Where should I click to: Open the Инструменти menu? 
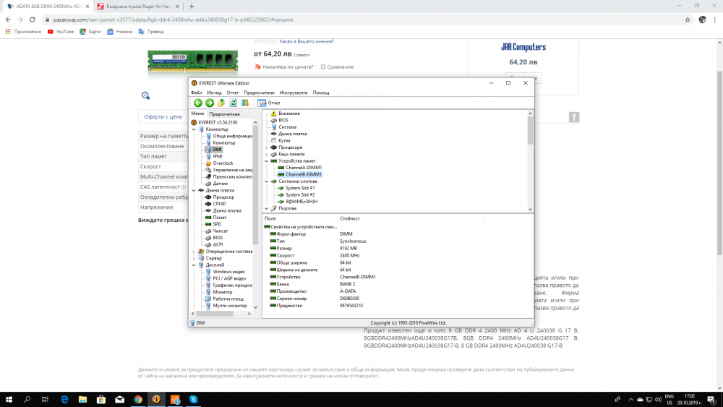pyautogui.click(x=294, y=93)
